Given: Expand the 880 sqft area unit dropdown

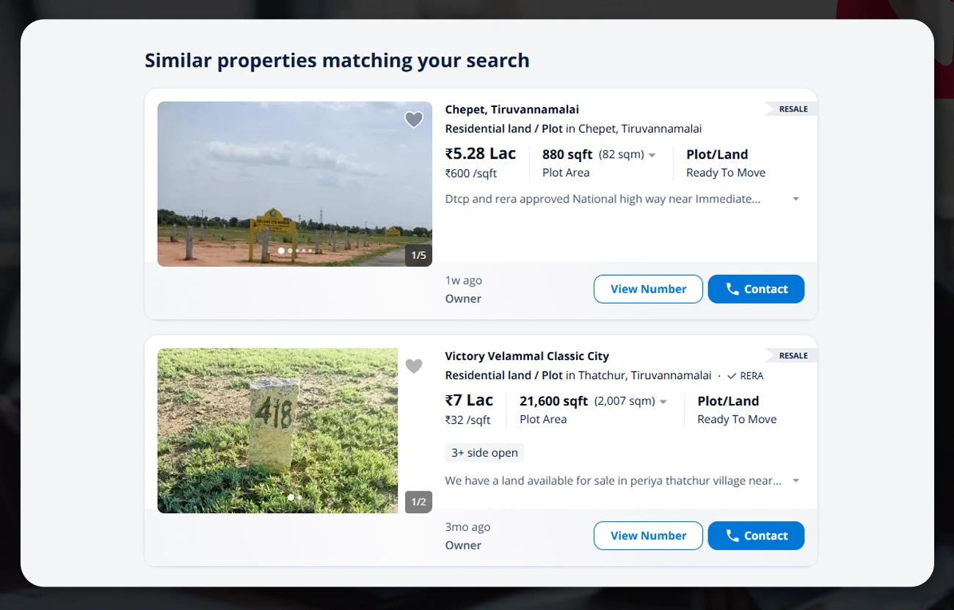Looking at the screenshot, I should pos(652,155).
